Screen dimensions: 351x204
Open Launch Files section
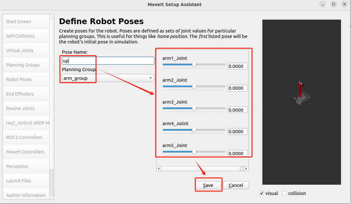click(26, 181)
